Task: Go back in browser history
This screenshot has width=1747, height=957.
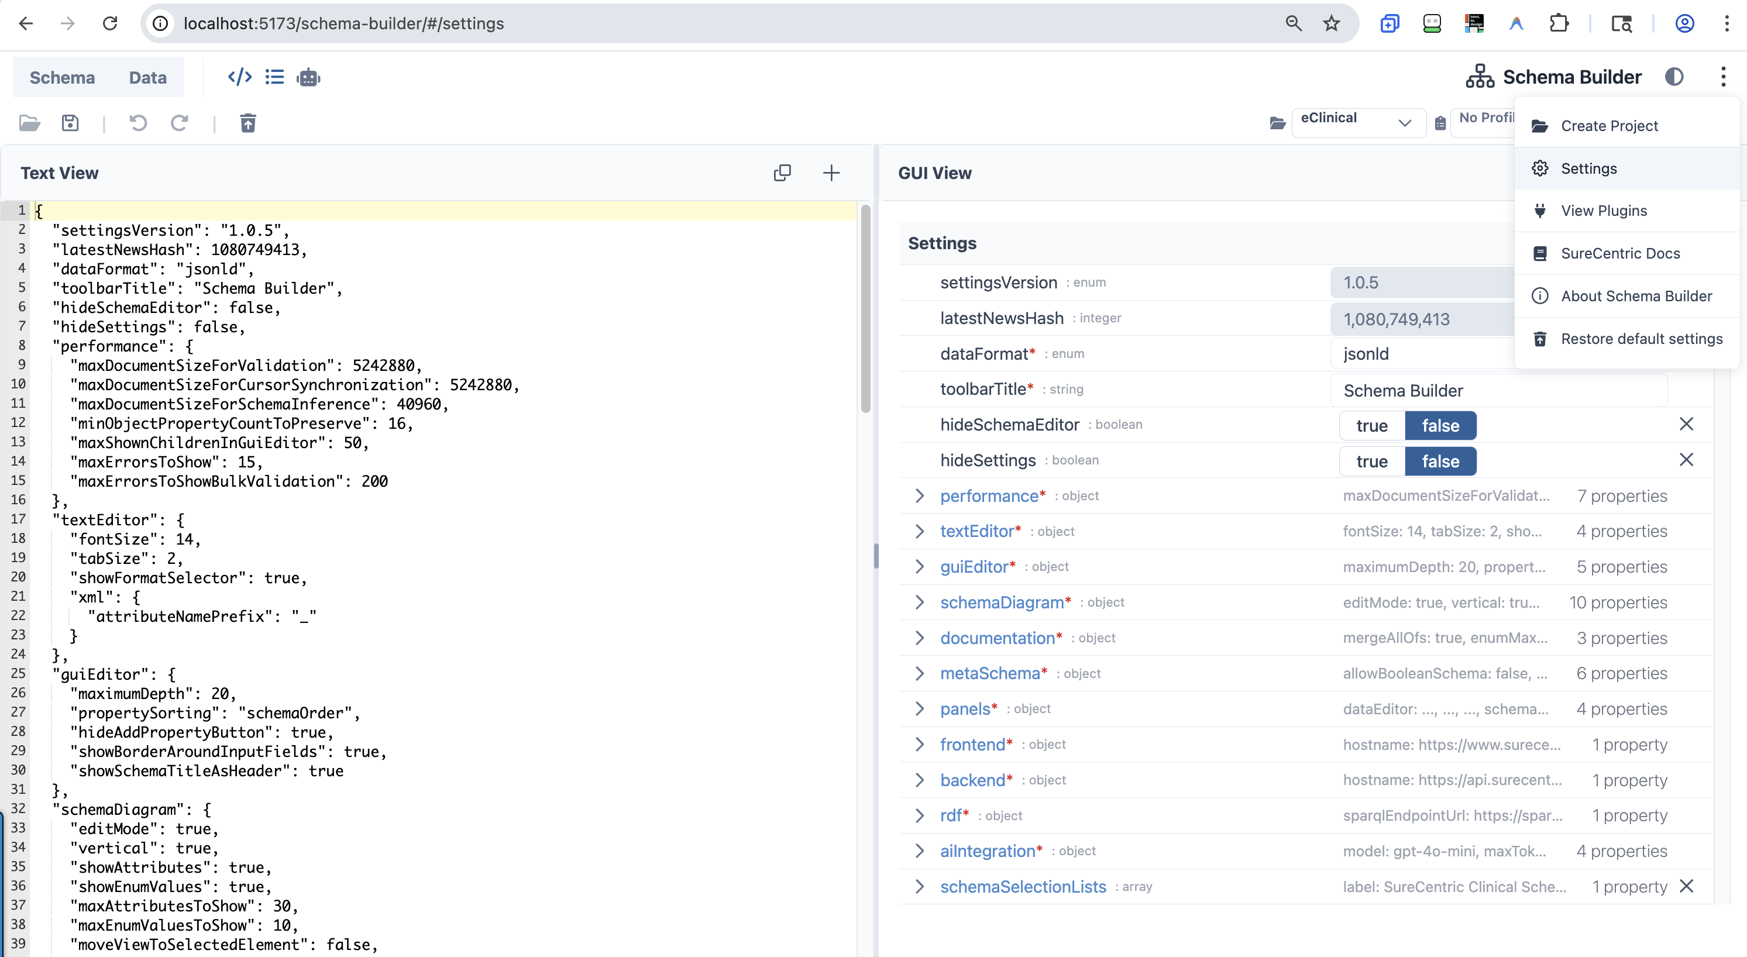Action: pos(26,24)
